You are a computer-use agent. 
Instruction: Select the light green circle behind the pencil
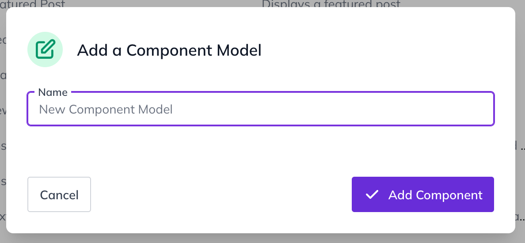click(45, 49)
